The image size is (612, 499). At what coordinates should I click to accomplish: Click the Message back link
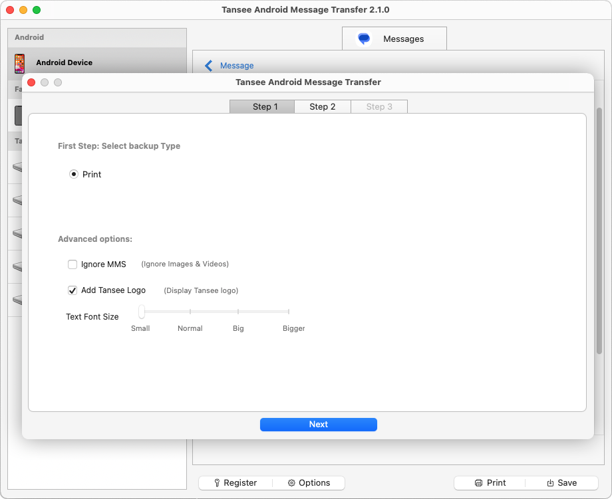(x=237, y=66)
